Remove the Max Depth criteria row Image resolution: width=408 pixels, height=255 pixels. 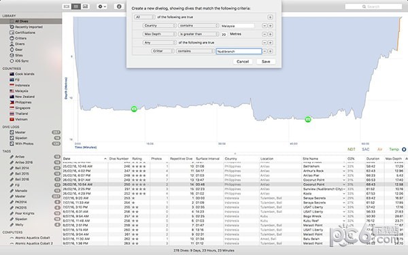265,34
